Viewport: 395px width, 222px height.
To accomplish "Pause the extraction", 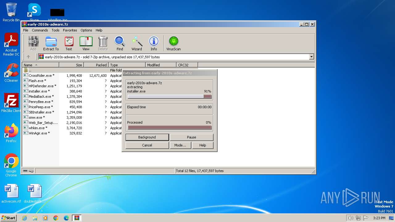I will click(x=191, y=137).
